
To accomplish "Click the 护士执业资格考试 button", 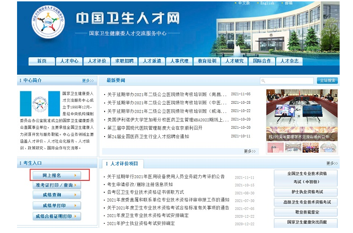I will (306, 192).
